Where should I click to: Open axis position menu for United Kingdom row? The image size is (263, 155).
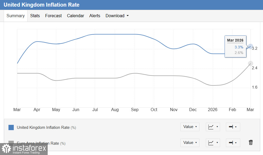[x=233, y=127]
